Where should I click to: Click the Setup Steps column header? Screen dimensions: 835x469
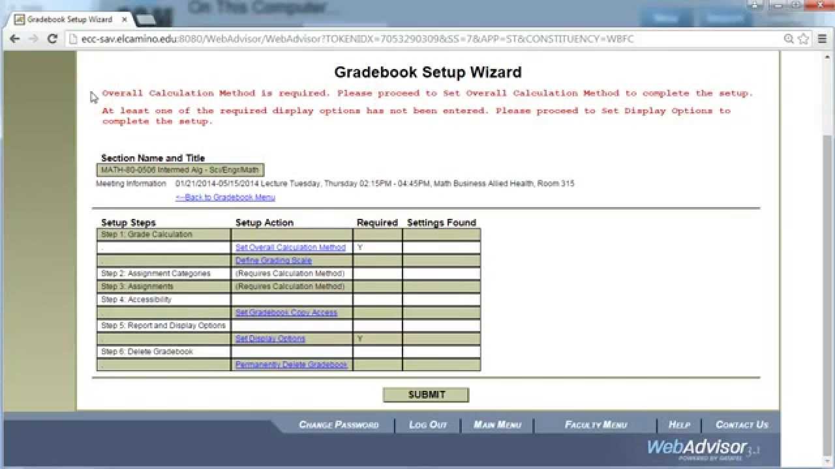coord(129,223)
